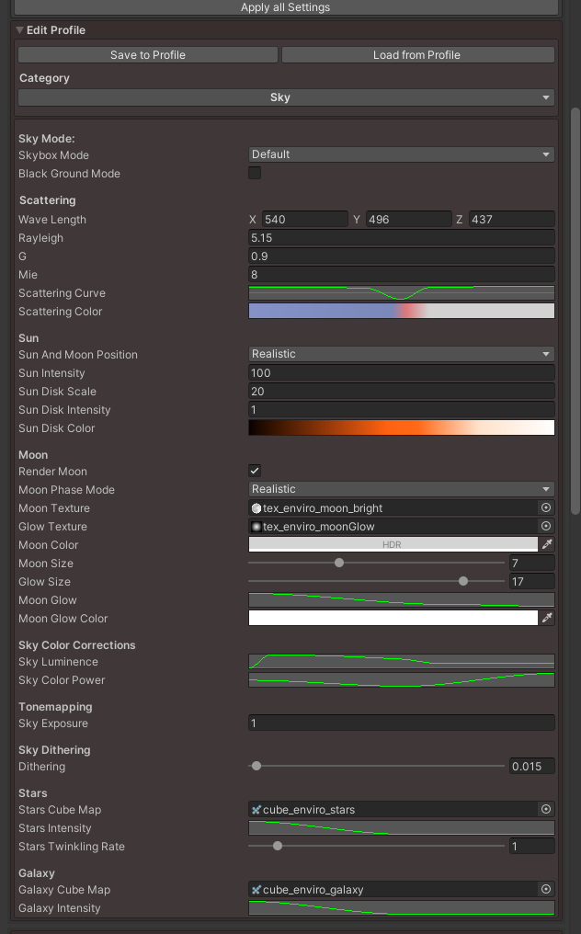Image resolution: width=581 pixels, height=934 pixels.
Task: Enable the Black Ground Mode checkbox
Action: pos(255,173)
